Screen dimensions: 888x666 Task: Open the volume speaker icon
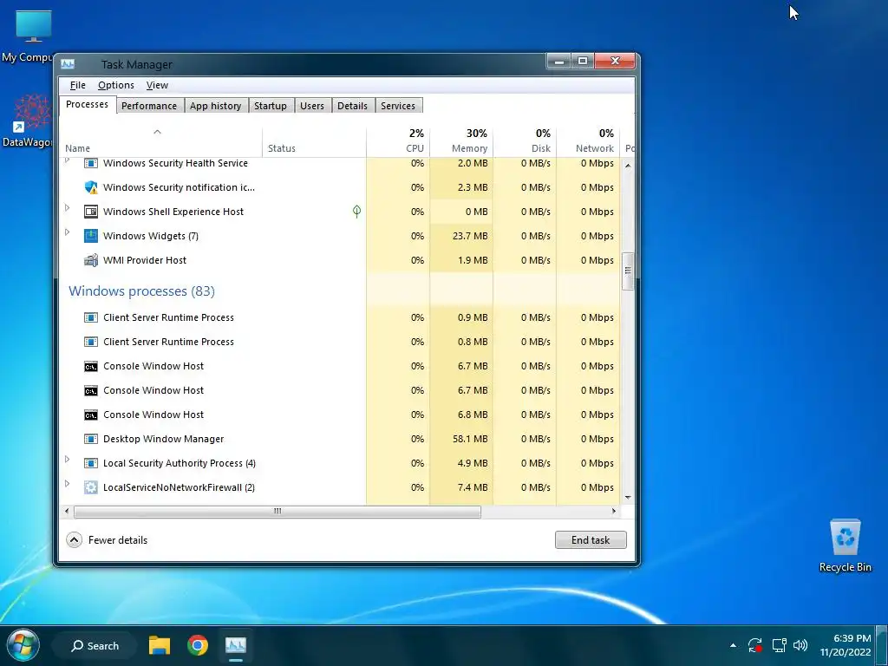point(800,645)
